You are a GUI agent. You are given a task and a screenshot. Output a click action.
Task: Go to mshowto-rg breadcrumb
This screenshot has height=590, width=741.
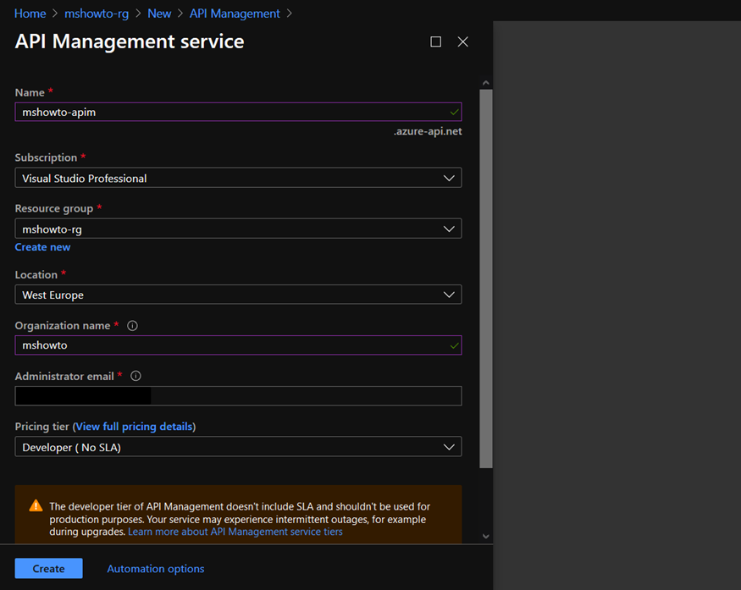(x=97, y=14)
